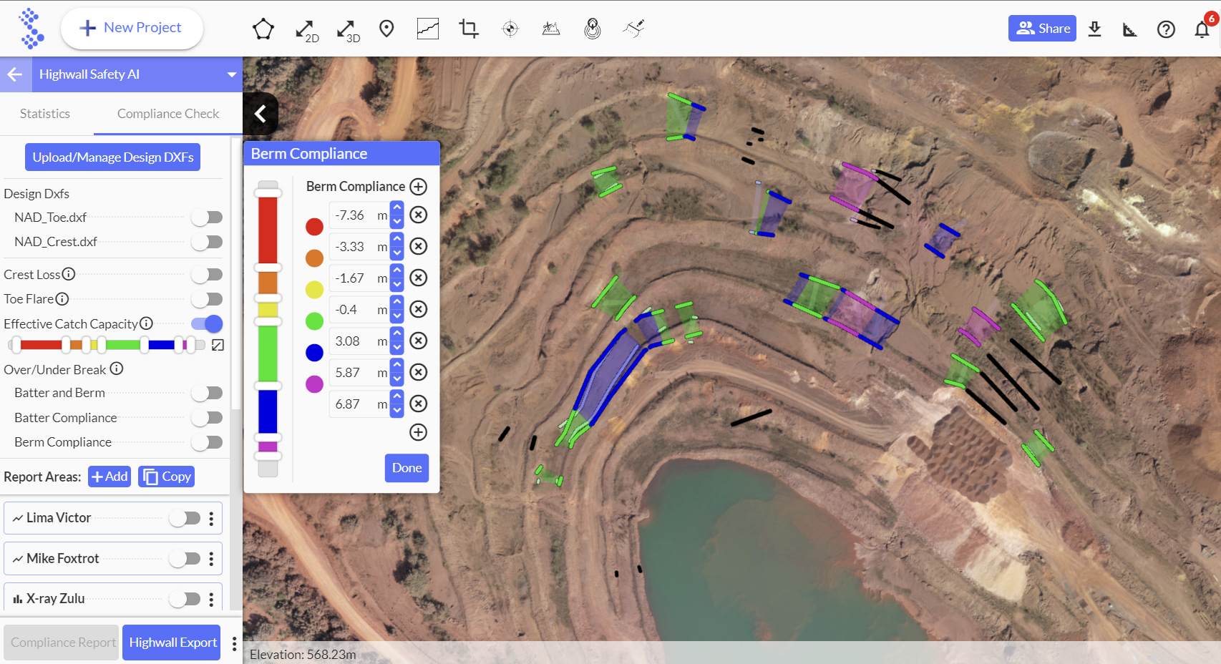Image resolution: width=1221 pixels, height=664 pixels.
Task: Click the Upload/Manage Design DXFs button
Action: click(113, 157)
